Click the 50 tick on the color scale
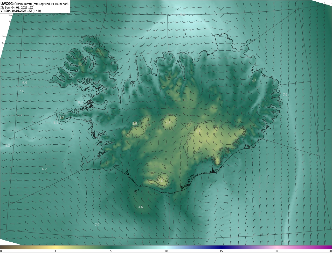Viewport: 332px width, 253px height. [330, 251]
